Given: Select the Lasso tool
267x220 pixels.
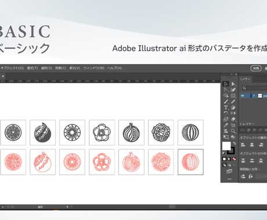Looking at the screenshot, I should coord(226,96).
